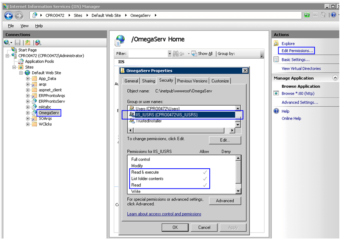
Task: Select the Start Page icon in the tree
Action: pyautogui.click(x=14, y=50)
